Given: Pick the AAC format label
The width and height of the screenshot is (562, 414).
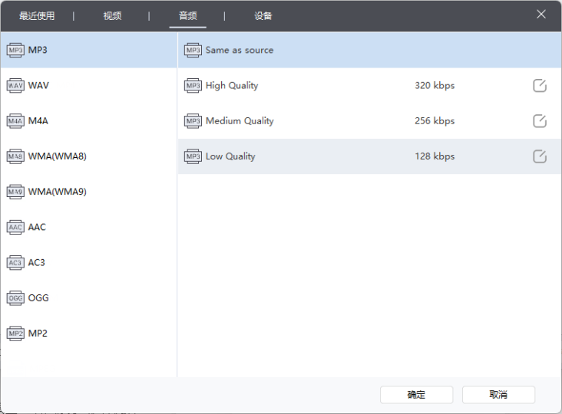Looking at the screenshot, I should coord(37,227).
